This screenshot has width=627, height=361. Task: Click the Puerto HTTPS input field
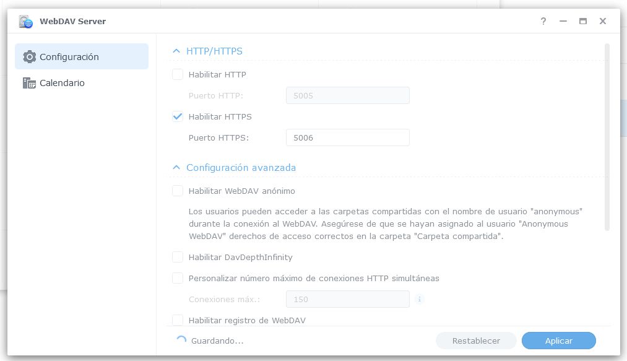click(x=347, y=137)
